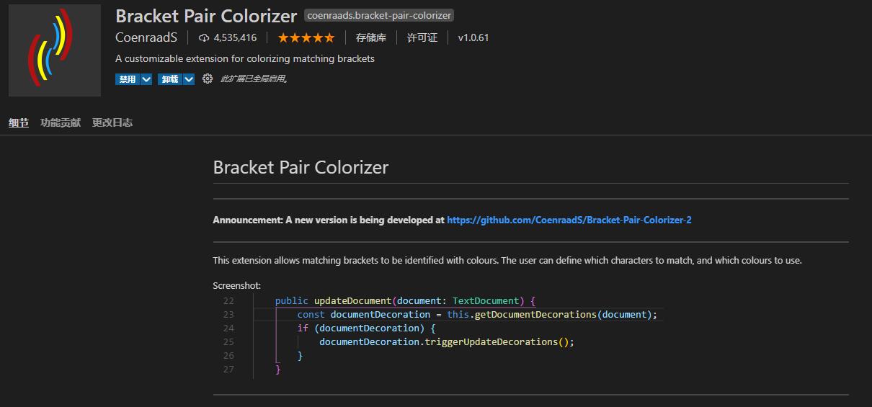This screenshot has width=872, height=407.
Task: Switch to the 细节 tab
Action: (x=19, y=122)
